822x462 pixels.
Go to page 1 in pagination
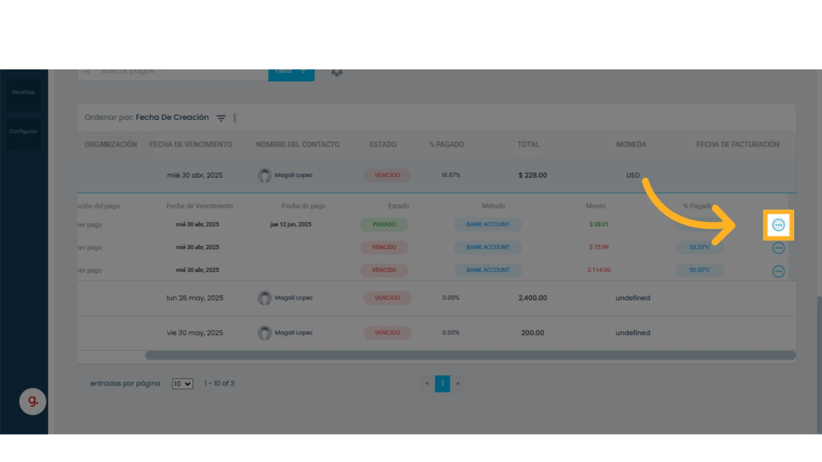click(443, 383)
